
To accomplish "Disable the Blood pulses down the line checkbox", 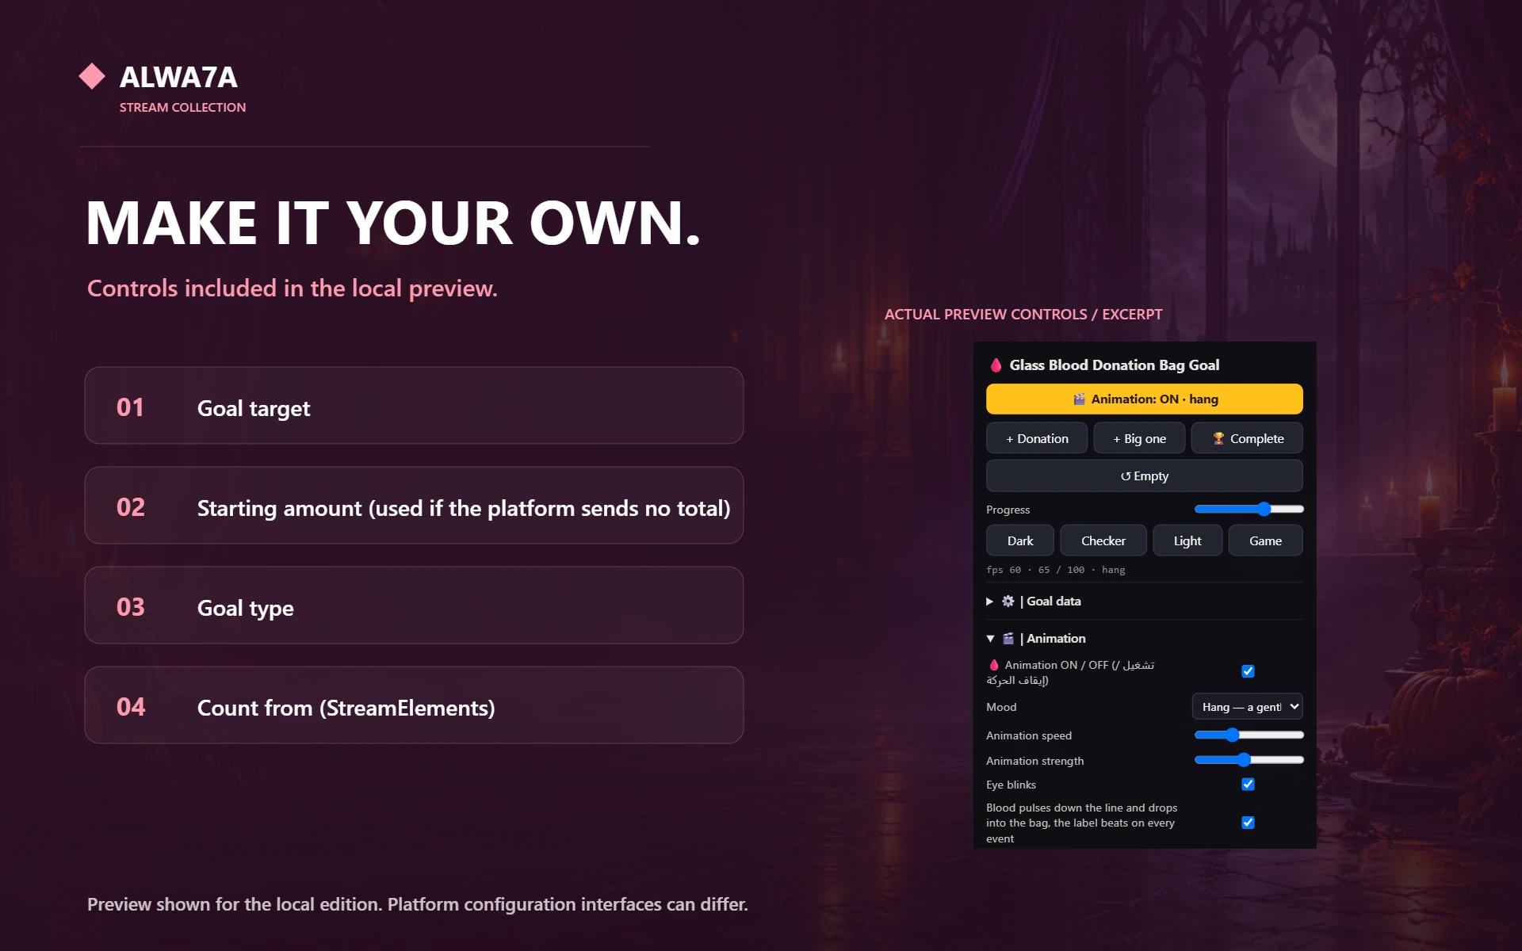I will pos(1248,823).
